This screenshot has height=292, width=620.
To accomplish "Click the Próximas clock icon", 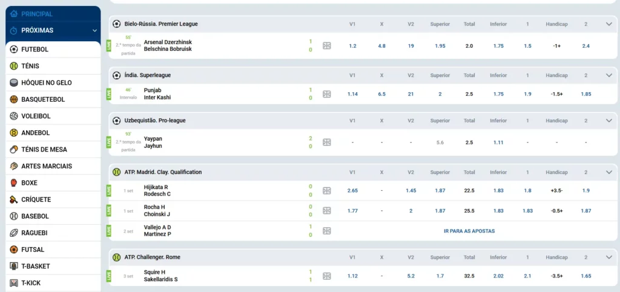I will click(14, 30).
